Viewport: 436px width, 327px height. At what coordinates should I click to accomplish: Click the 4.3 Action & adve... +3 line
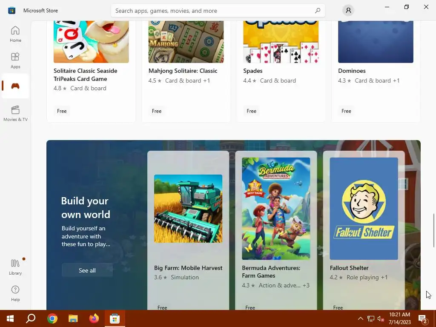pos(275,285)
